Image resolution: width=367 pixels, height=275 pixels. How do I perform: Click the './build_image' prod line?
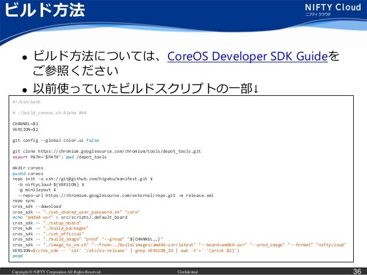tap(87, 239)
